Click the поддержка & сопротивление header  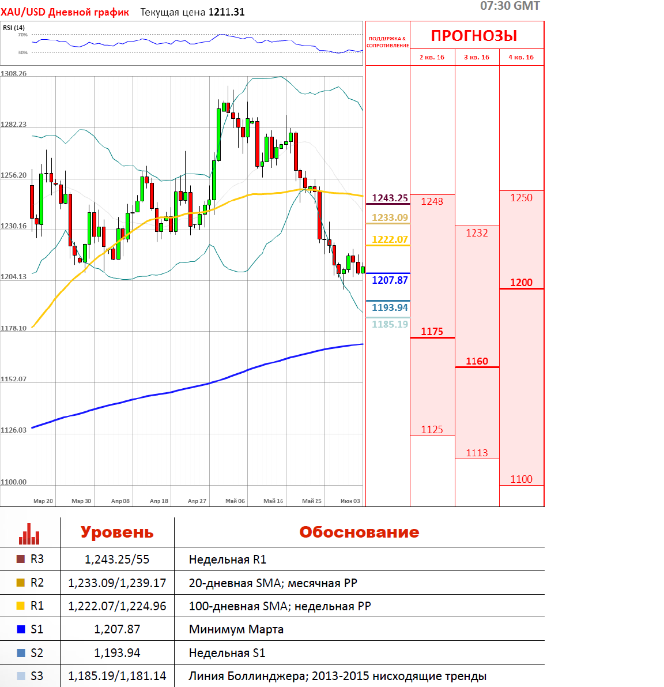[x=388, y=42]
